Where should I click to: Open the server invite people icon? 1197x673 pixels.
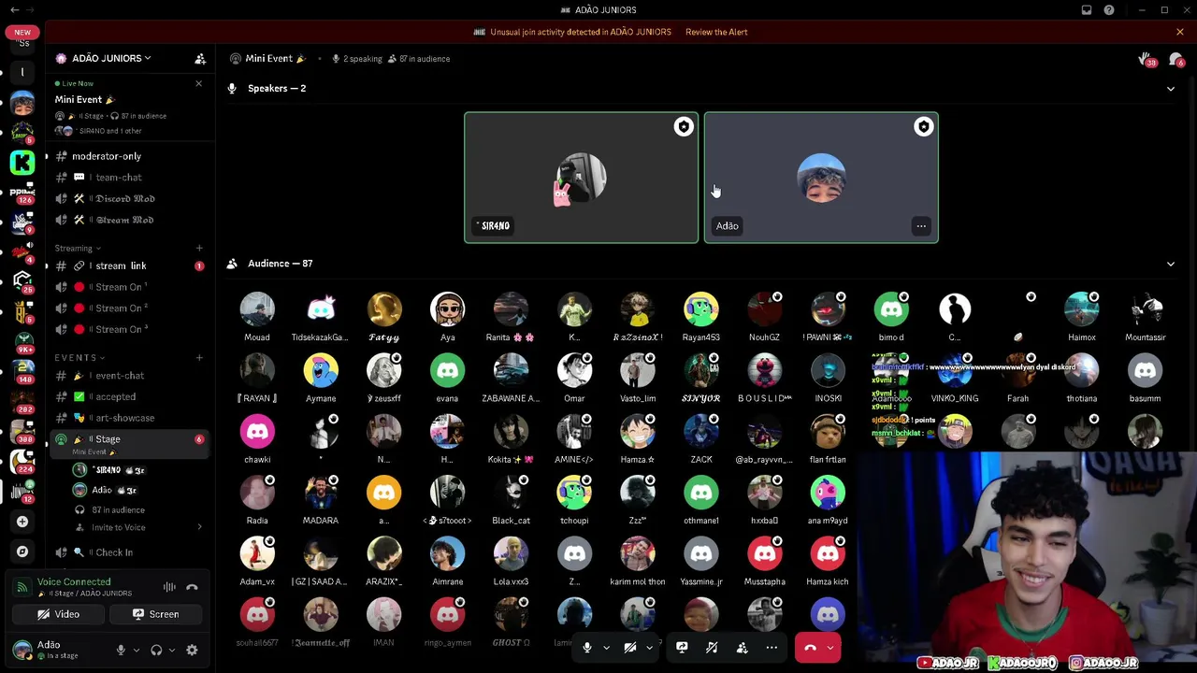[200, 58]
